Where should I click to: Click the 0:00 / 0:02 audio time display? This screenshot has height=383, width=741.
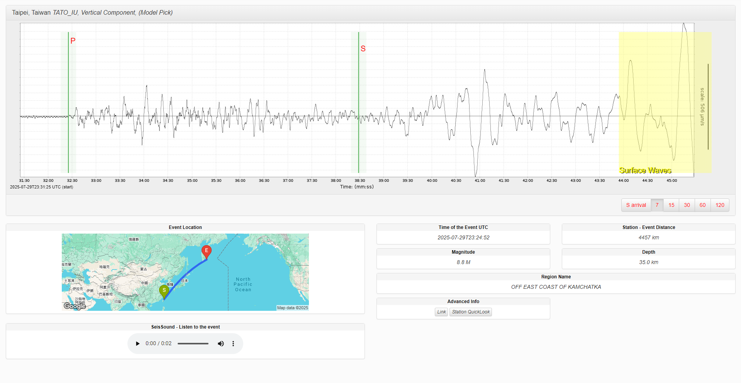point(158,344)
